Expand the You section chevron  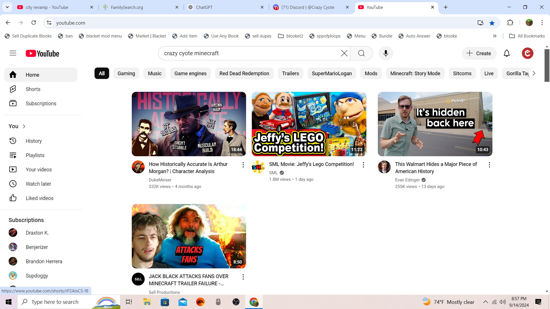24,126
